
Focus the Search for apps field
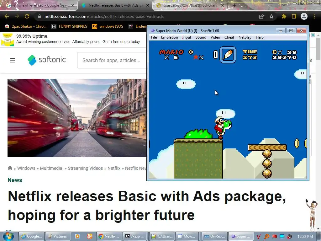112,60
